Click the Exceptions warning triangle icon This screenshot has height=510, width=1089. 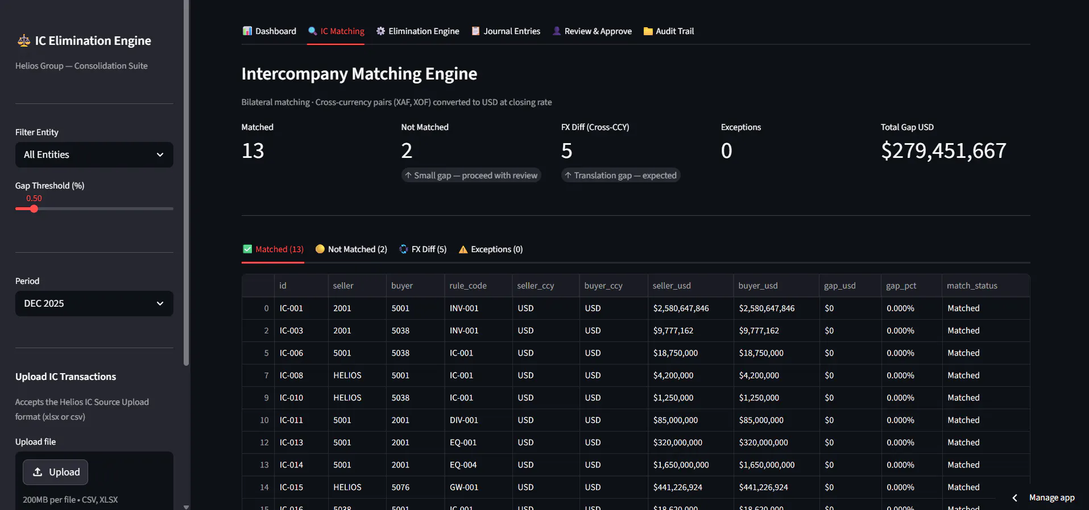click(x=463, y=249)
